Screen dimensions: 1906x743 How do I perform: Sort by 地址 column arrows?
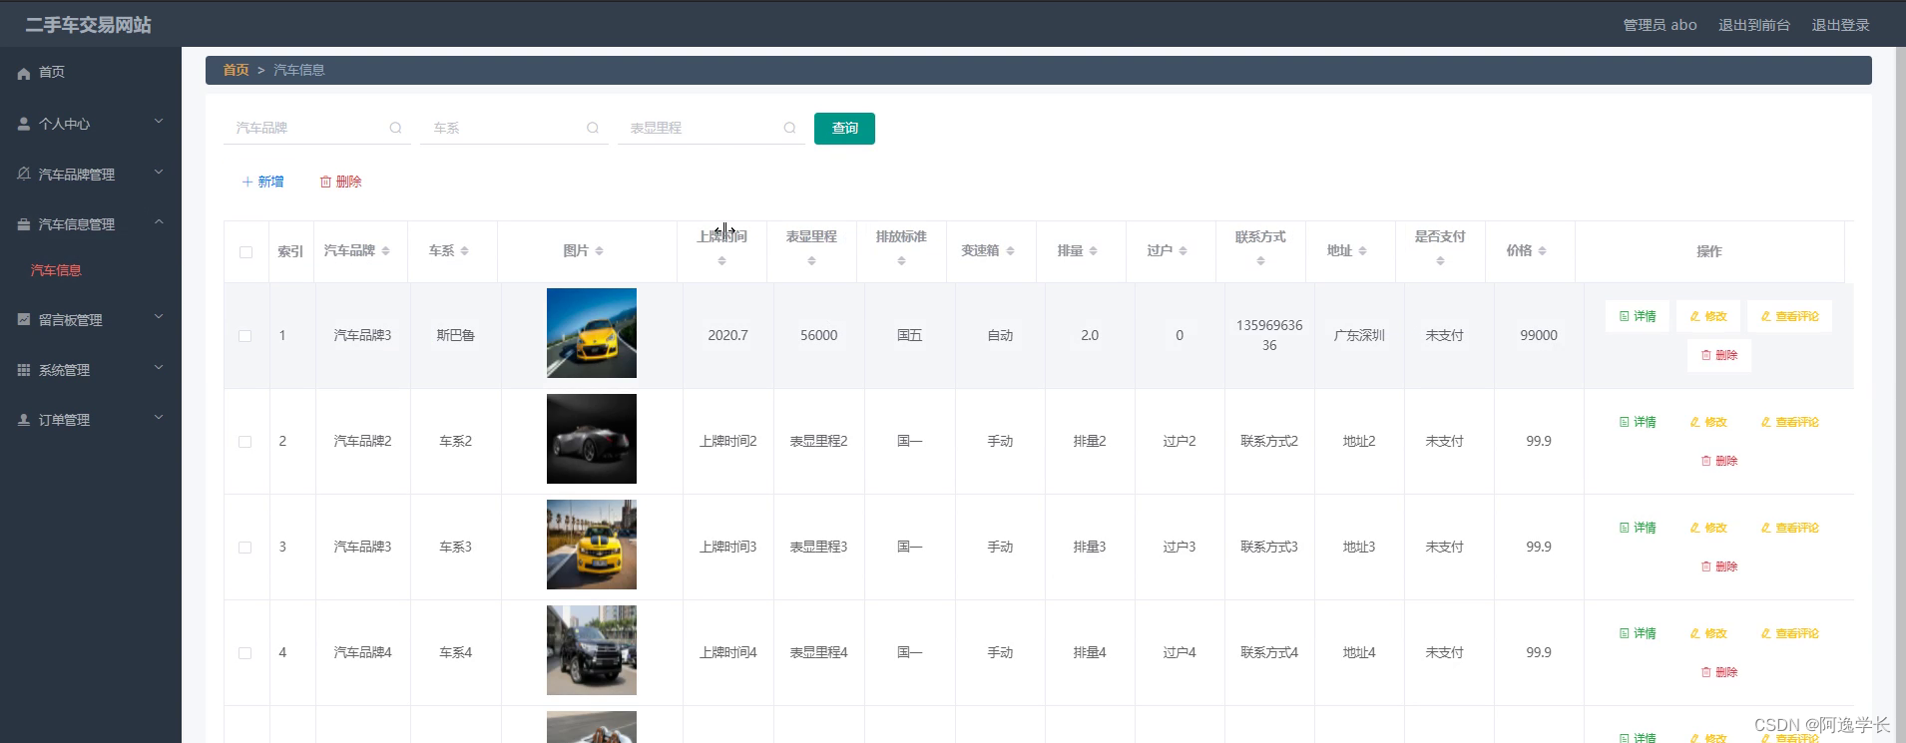1362,251
